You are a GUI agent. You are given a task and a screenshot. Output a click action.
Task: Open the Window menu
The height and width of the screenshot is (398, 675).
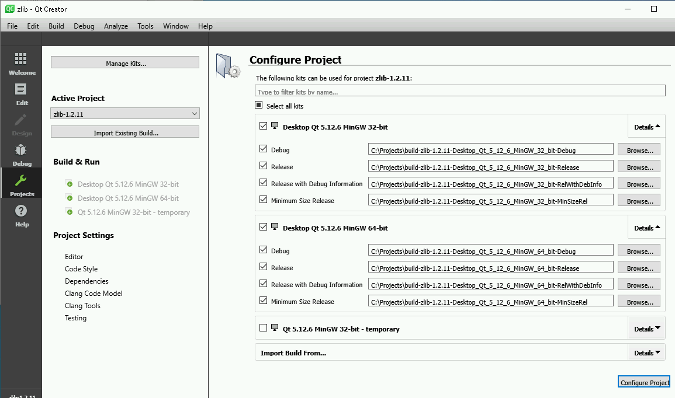[176, 26]
